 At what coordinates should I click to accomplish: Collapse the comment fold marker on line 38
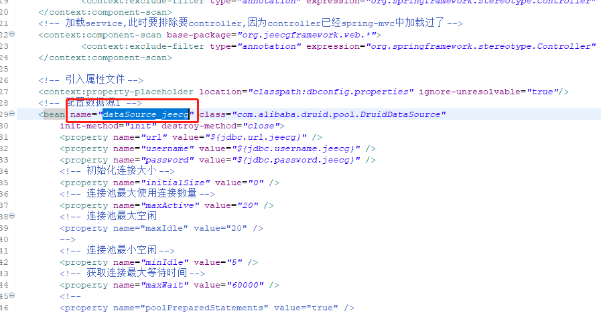(x=12, y=216)
